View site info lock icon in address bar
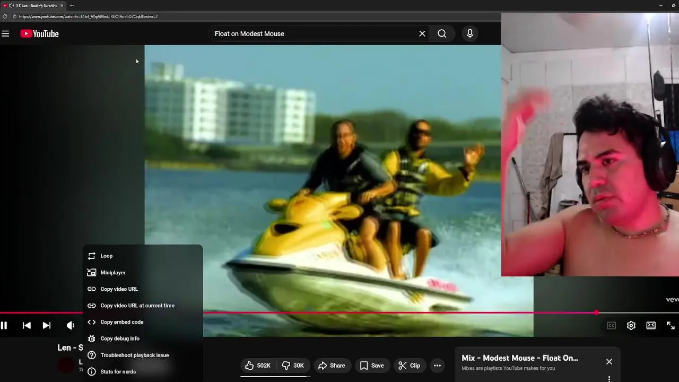Image resolution: width=679 pixels, height=382 pixels. tap(14, 16)
